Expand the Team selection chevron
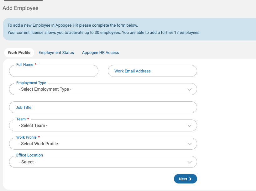 (189, 125)
